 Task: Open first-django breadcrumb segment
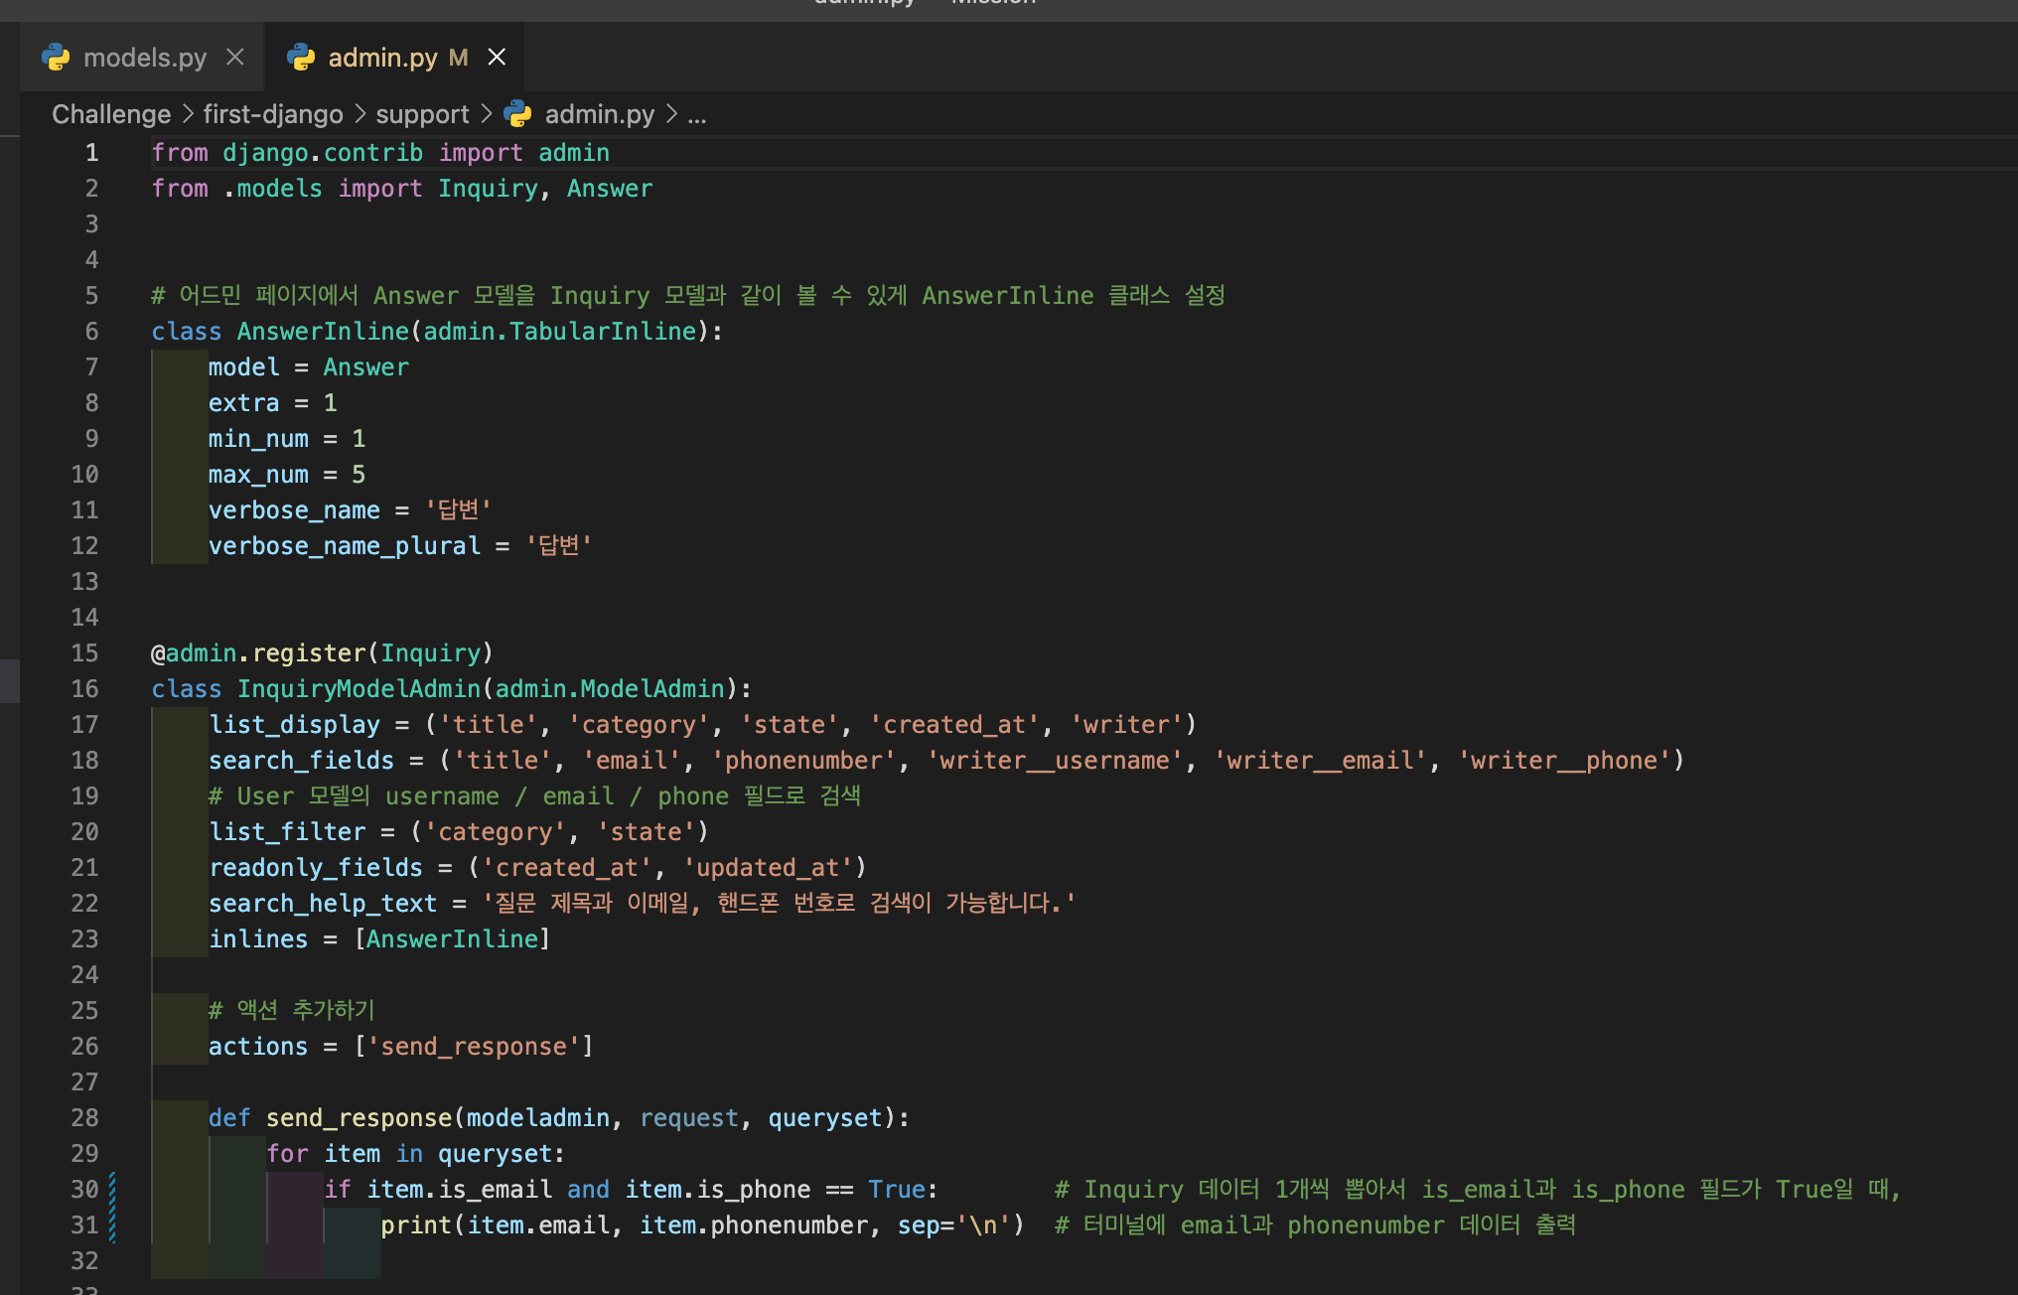[x=273, y=114]
